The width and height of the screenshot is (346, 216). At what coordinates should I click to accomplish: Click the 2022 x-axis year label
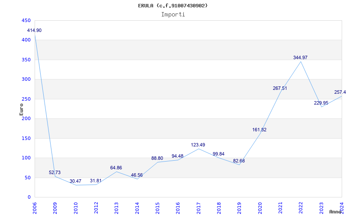[301, 208]
